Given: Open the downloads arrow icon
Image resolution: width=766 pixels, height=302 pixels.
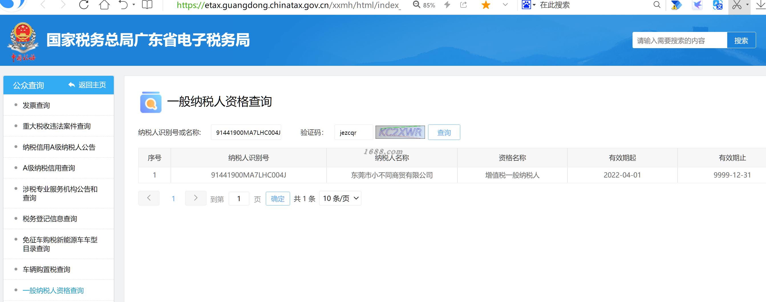Looking at the screenshot, I should pyautogui.click(x=761, y=5).
